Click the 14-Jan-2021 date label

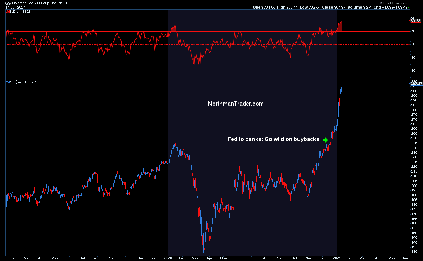tap(15, 7)
